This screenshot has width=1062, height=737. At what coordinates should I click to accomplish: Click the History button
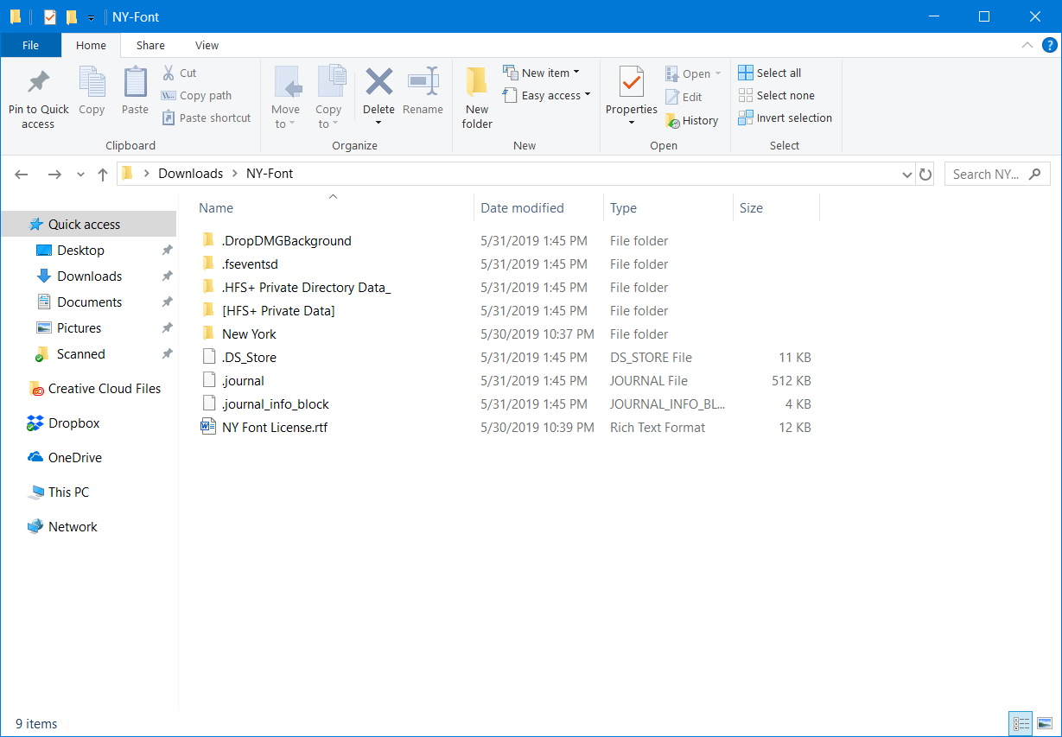coord(691,120)
